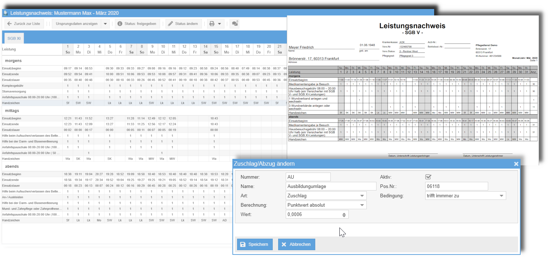Open the dropdown arrow next to Ursprungsdaten anzeigen
Viewport: 548px width, 257px height.
click(x=106, y=23)
